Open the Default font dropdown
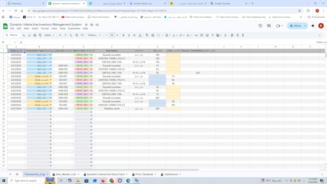 [x=94, y=35]
